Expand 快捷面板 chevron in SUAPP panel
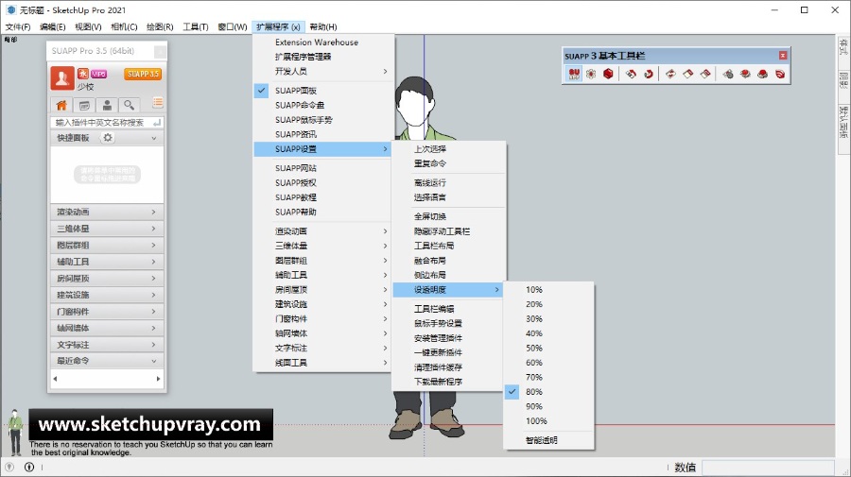Viewport: 851px width, 477px height. [x=153, y=138]
